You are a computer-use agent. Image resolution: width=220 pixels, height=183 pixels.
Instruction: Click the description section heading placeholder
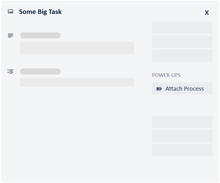click(40, 35)
